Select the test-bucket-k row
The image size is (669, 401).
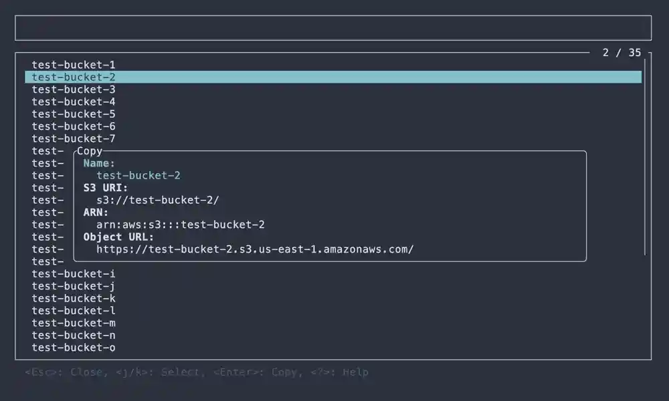pos(74,299)
